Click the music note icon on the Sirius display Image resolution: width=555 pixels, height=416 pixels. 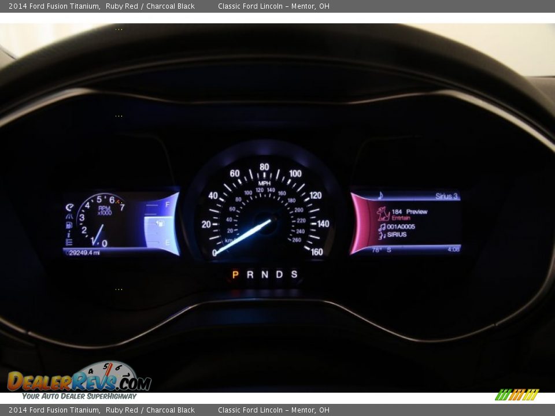point(380,195)
